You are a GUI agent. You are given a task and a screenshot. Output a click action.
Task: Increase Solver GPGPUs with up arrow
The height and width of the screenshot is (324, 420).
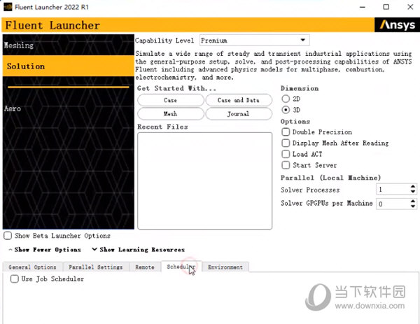coord(413,201)
